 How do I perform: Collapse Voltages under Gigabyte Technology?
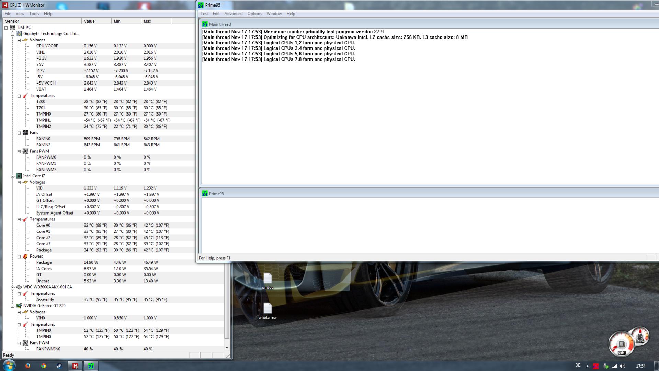click(19, 40)
